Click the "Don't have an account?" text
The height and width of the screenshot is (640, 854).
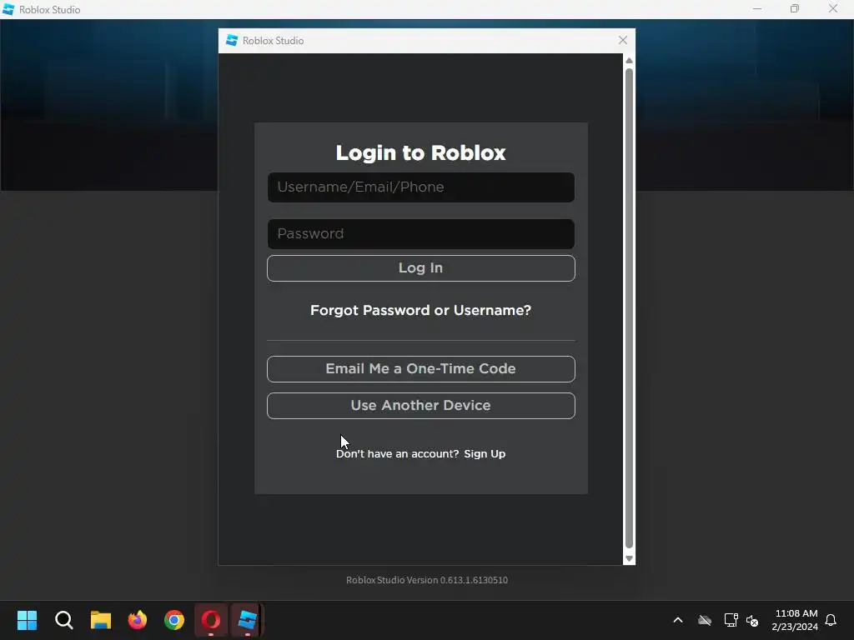(398, 454)
